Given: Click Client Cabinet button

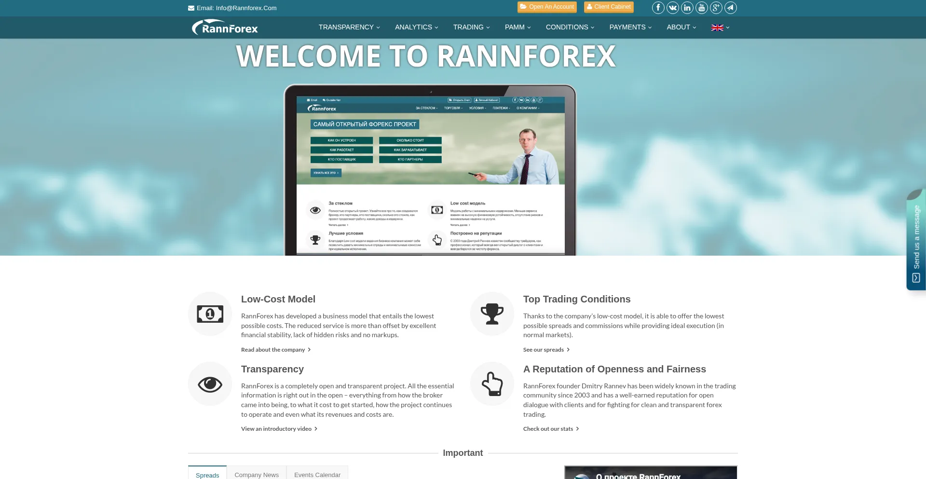Looking at the screenshot, I should pyautogui.click(x=609, y=7).
